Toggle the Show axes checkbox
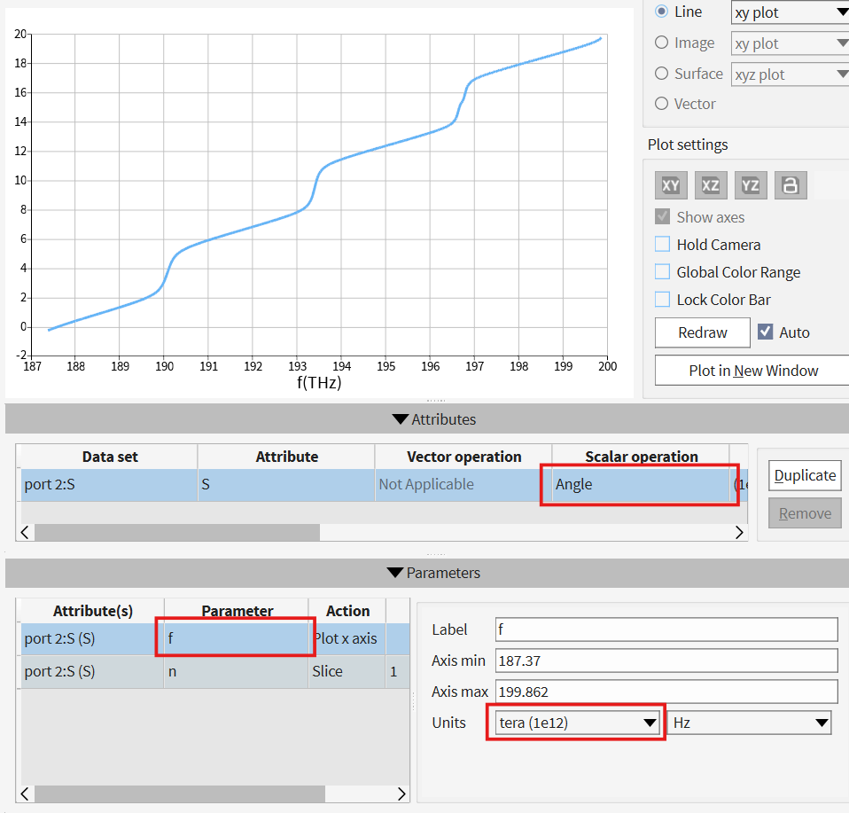This screenshot has width=849, height=813. [x=662, y=216]
